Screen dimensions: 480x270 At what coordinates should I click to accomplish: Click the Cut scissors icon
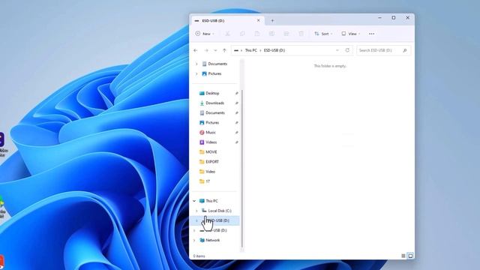click(227, 34)
